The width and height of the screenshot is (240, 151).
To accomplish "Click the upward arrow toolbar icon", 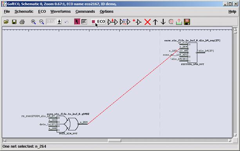I will tap(155, 22).
